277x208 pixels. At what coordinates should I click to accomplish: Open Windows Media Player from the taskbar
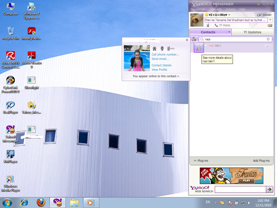[91, 203]
